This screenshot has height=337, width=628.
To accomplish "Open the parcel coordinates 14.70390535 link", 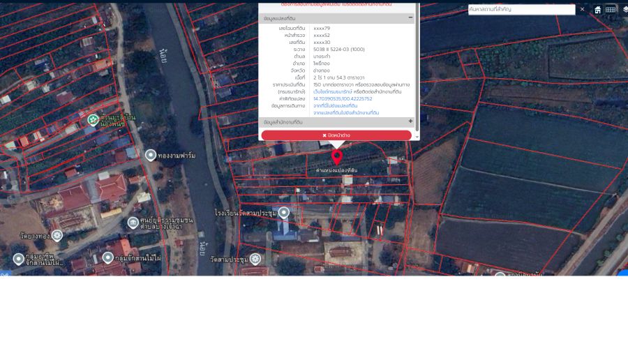I will click(x=343, y=98).
